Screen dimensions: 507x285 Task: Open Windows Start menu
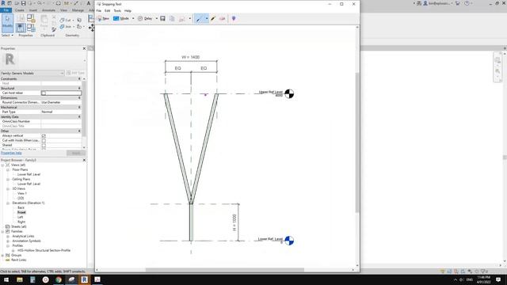pyautogui.click(x=6, y=279)
